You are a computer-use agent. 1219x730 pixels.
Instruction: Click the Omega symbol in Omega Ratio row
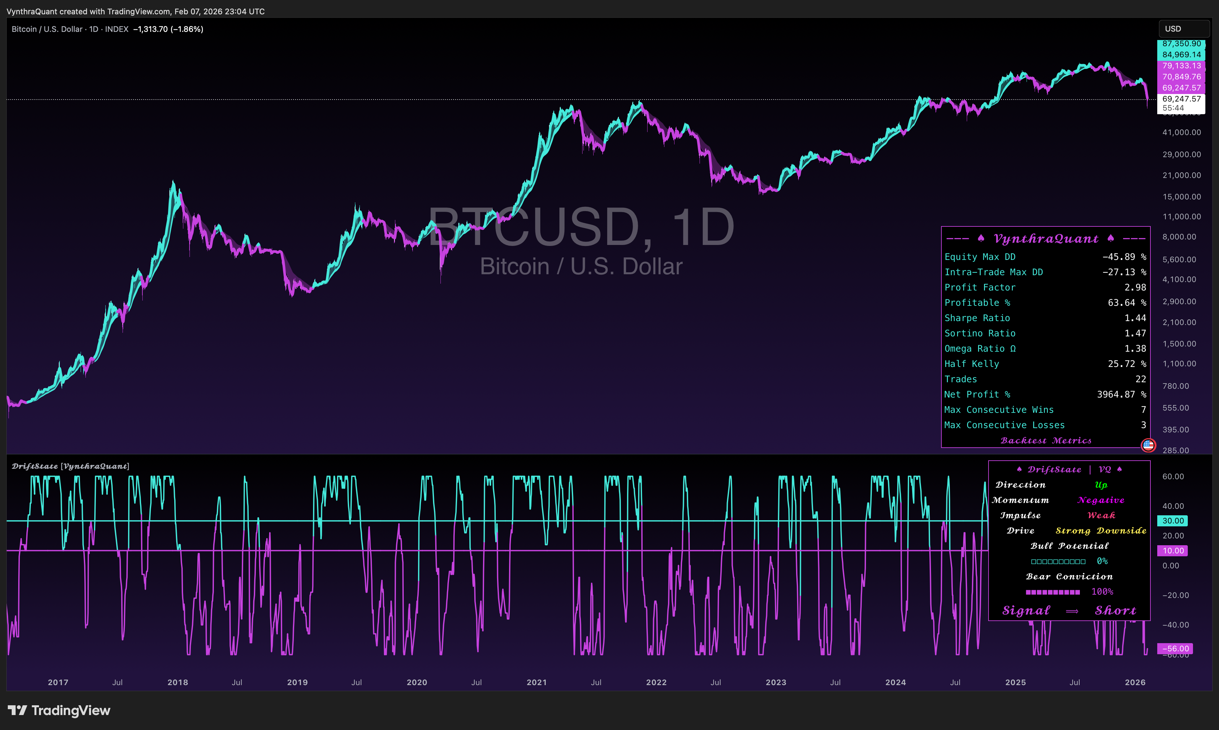(1013, 349)
